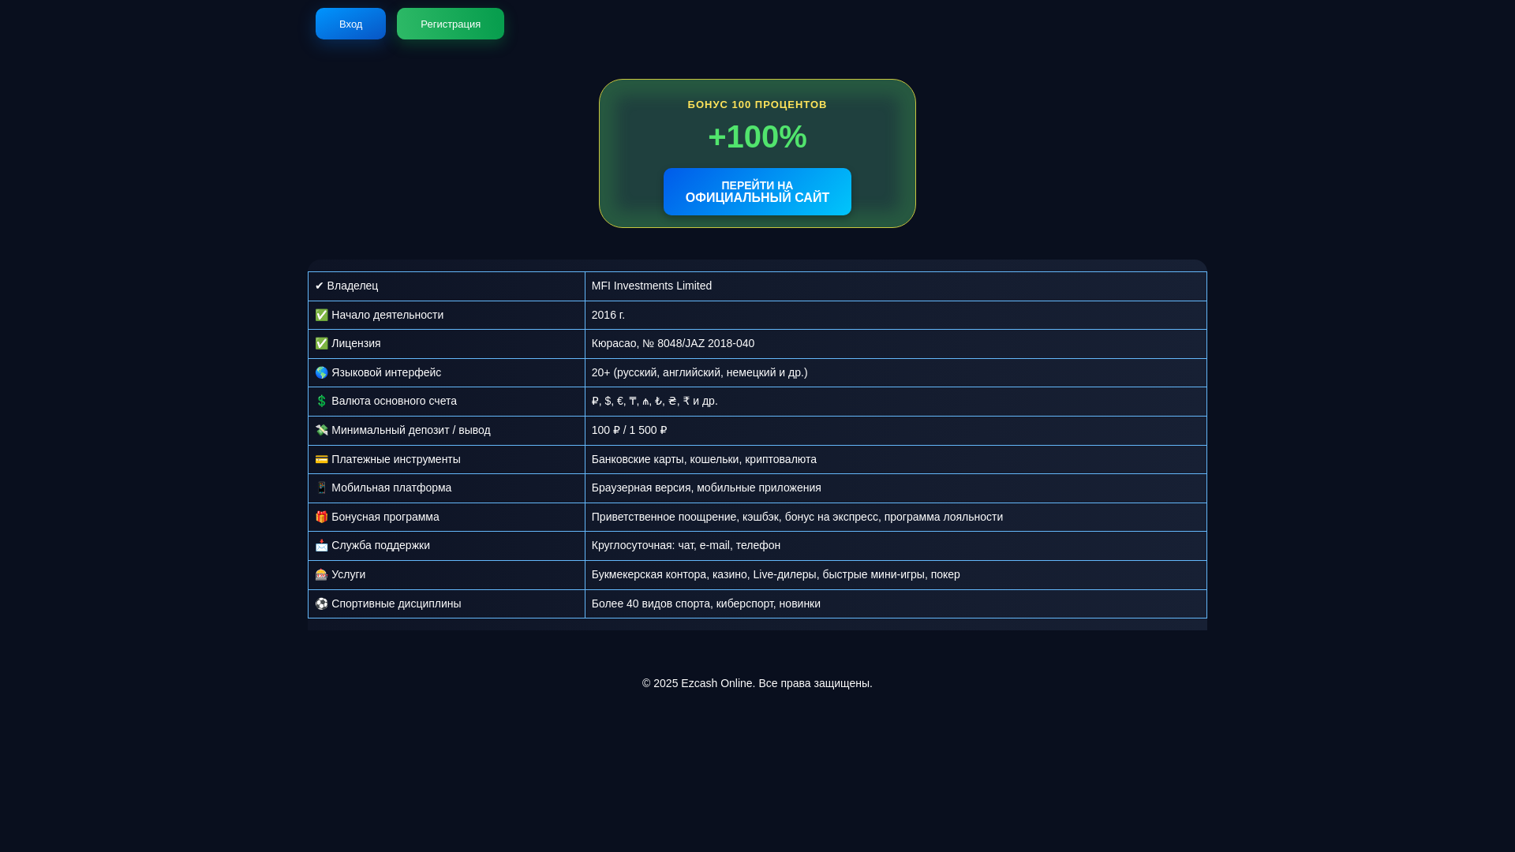Click license number 8048/JAZ 2018-040 cell
This screenshot has height=852, width=1515.
672,343
